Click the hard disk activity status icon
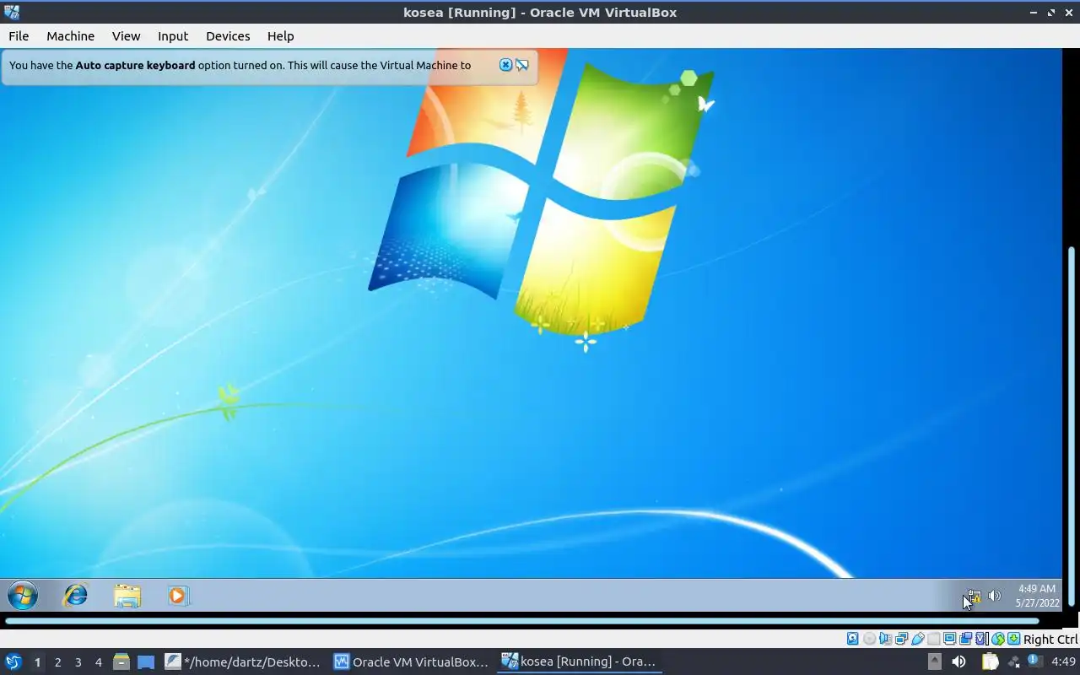1080x675 pixels. point(852,639)
